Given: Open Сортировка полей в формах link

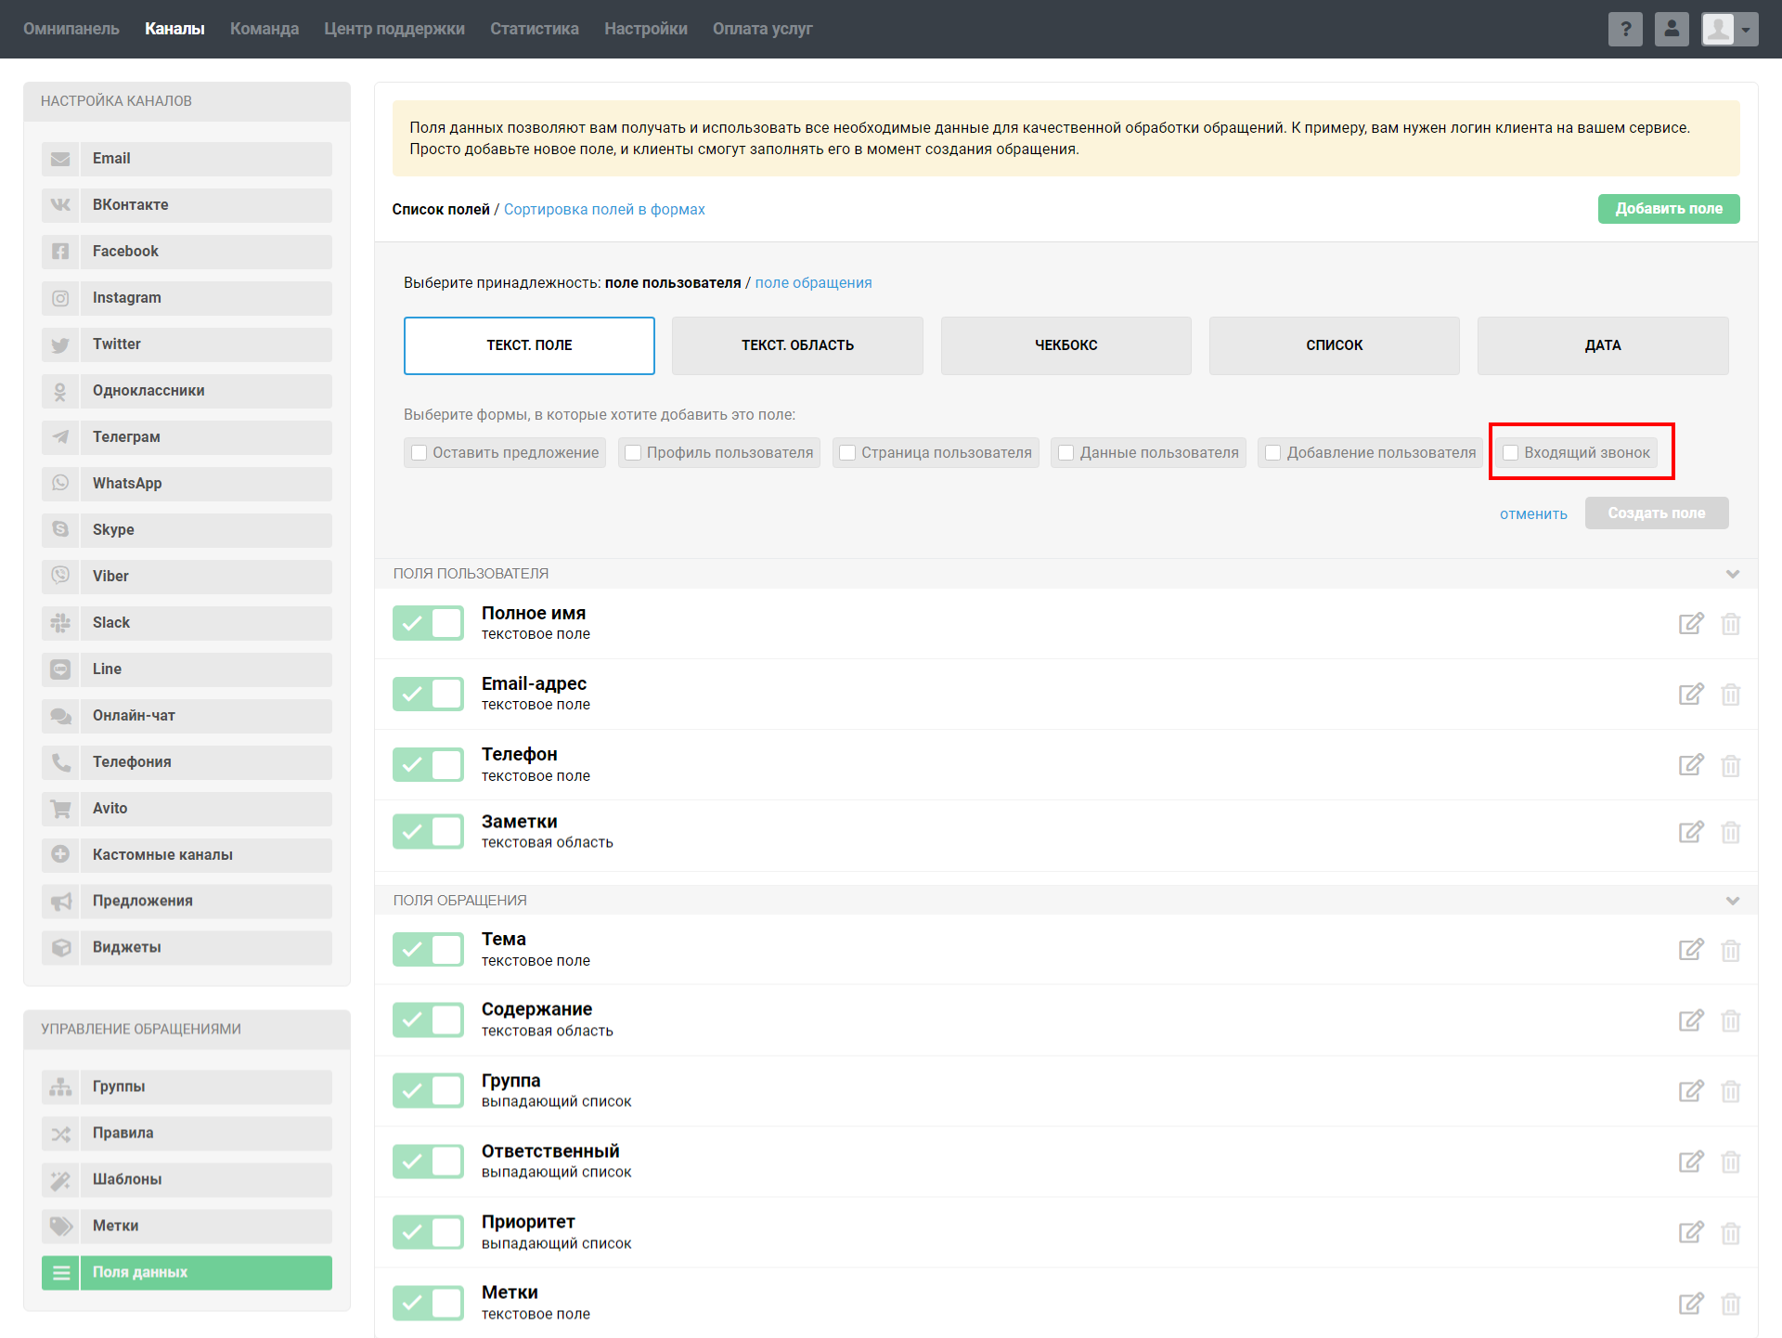Looking at the screenshot, I should point(604,210).
